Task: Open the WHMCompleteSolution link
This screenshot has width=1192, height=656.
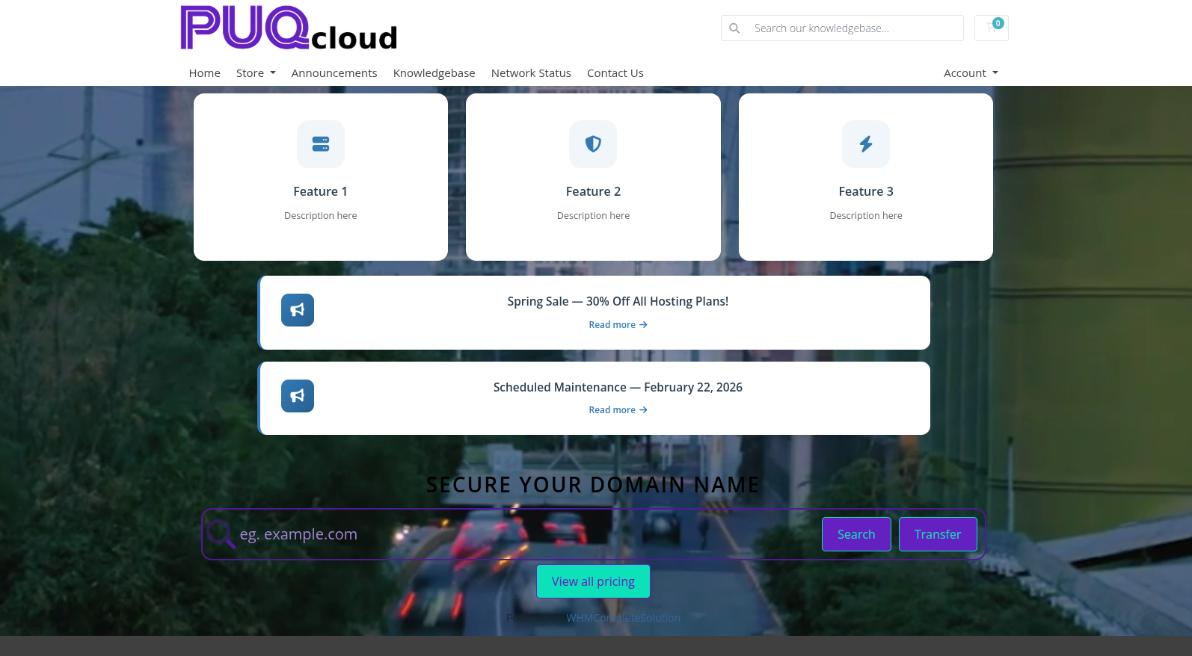Action: 623,618
